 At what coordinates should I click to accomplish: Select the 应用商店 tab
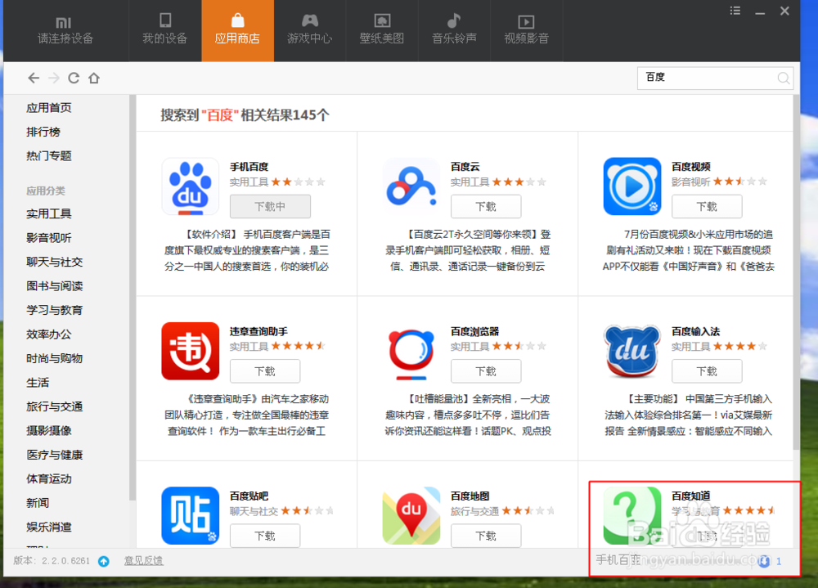tap(237, 31)
